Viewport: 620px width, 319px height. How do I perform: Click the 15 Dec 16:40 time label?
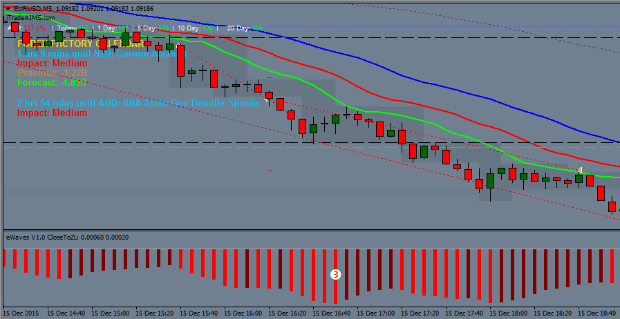point(331,313)
